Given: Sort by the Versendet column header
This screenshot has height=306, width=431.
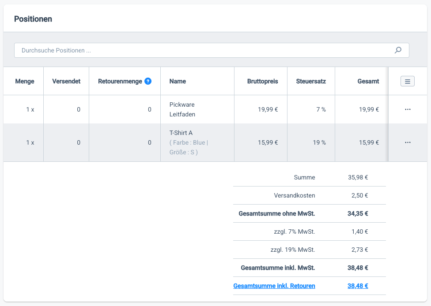Looking at the screenshot, I should pos(66,81).
